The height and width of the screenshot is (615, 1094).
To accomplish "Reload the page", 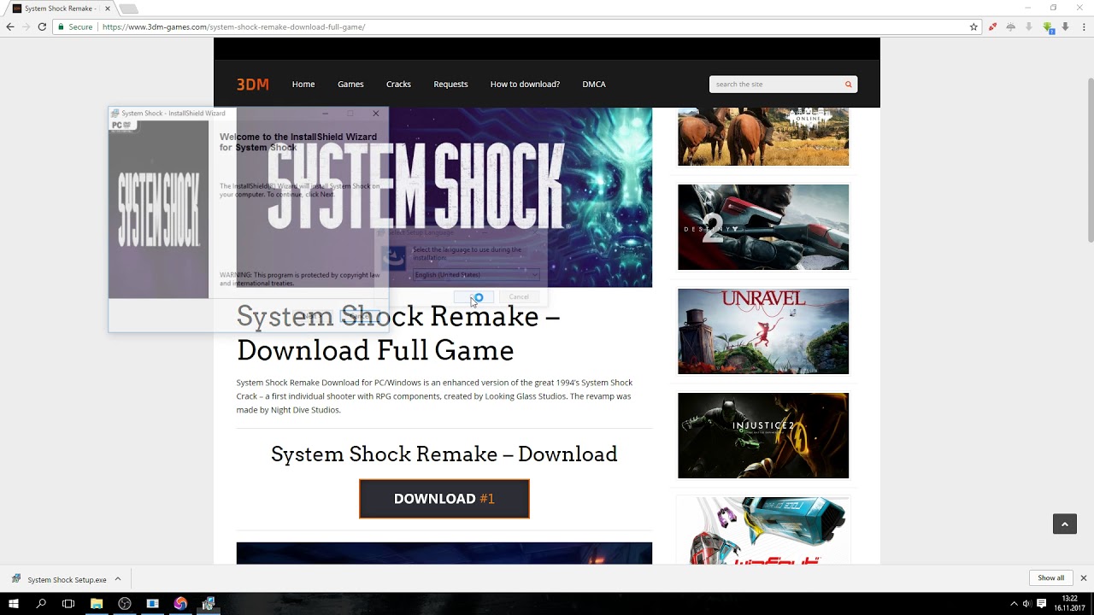I will click(41, 26).
